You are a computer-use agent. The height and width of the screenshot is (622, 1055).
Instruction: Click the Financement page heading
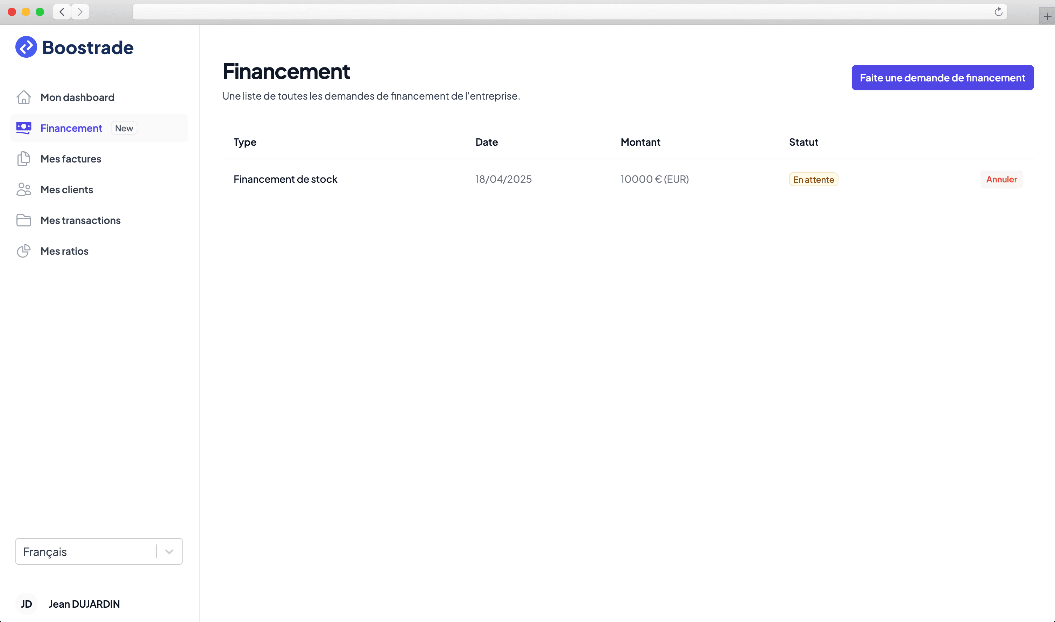[286, 71]
